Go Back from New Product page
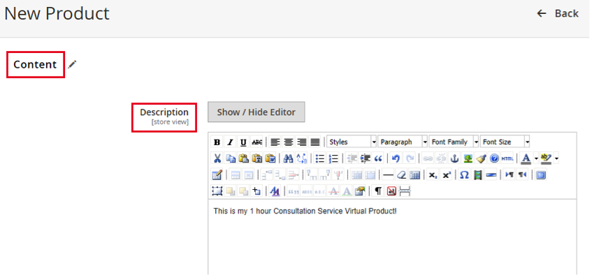This screenshot has height=275, width=590. coord(558,13)
